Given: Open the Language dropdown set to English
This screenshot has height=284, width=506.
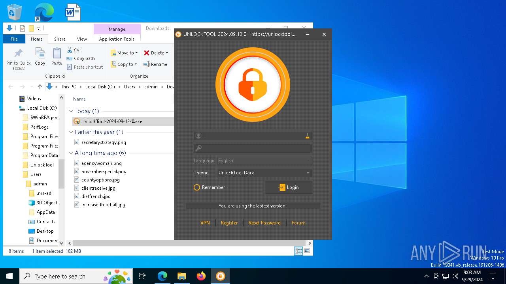Looking at the screenshot, I should (264, 161).
